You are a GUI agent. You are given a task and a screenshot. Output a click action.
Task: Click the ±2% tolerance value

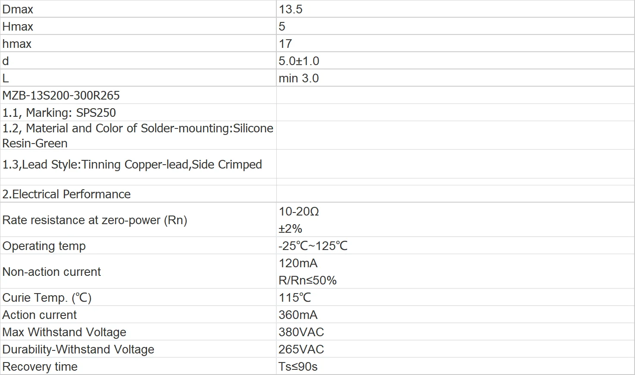[290, 228]
